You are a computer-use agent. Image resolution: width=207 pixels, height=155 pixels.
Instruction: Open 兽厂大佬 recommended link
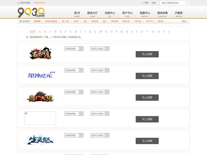click(x=65, y=21)
